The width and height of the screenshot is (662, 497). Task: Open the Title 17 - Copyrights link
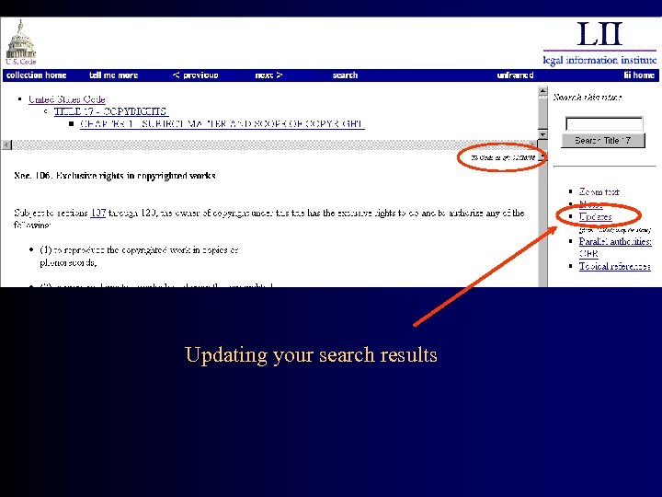tap(111, 111)
